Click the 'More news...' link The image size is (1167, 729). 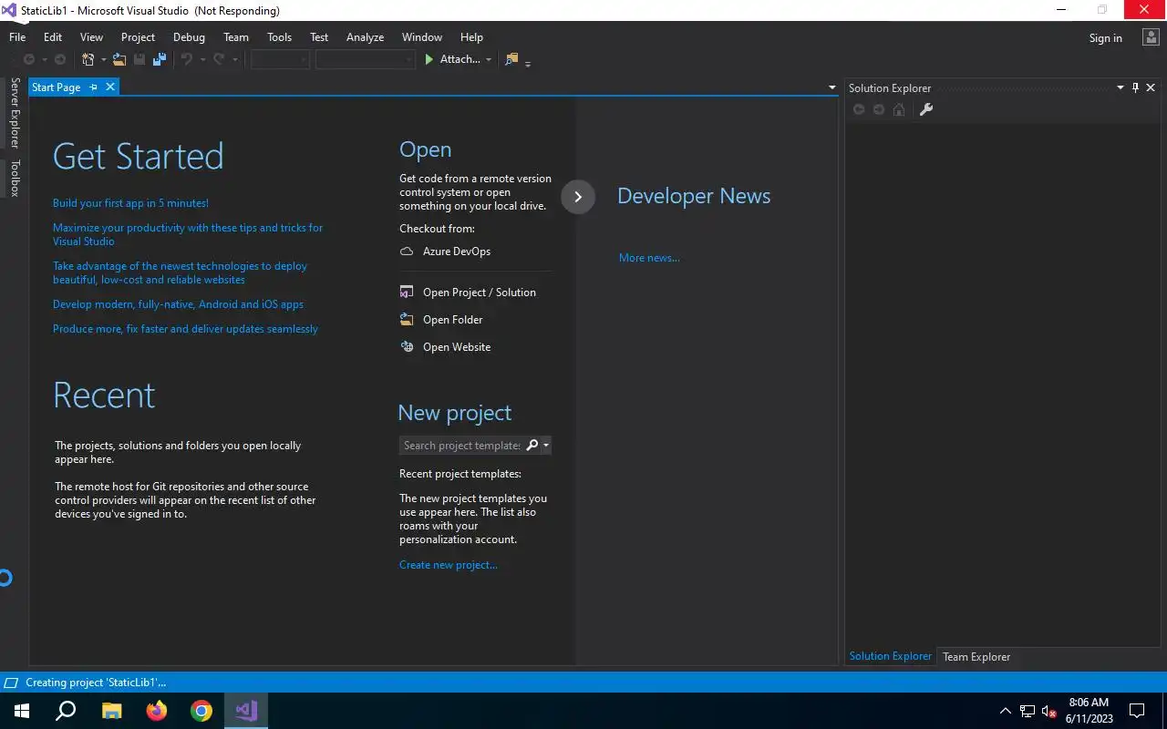pos(649,258)
